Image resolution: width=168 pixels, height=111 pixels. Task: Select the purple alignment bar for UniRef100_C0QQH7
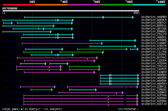[62, 44]
